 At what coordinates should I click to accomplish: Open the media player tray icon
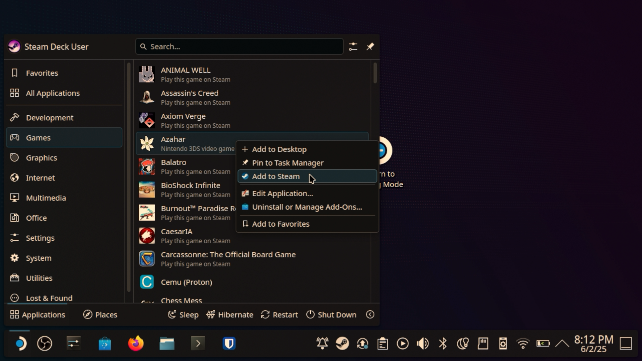[x=403, y=344]
